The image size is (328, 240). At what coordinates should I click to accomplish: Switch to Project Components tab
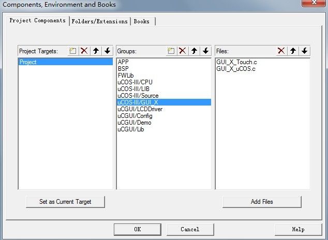tap(38, 21)
